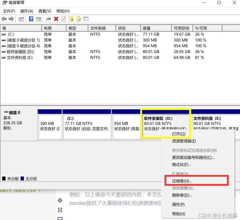Click the 300 MB partition block in disk map
This screenshot has height=220, width=240.
click(50, 124)
